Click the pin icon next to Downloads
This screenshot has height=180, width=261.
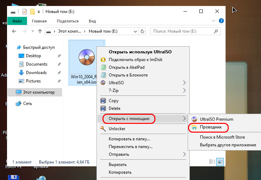(x=59, y=73)
